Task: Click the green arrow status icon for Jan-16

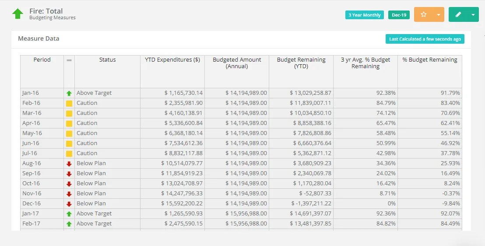Action: point(69,93)
